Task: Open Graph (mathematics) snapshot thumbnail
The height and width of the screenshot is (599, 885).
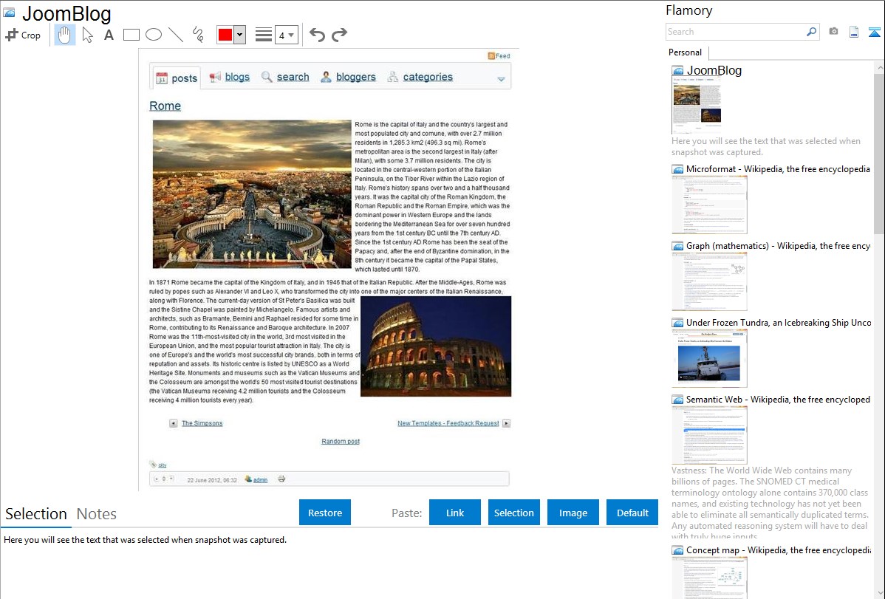Action: click(709, 281)
